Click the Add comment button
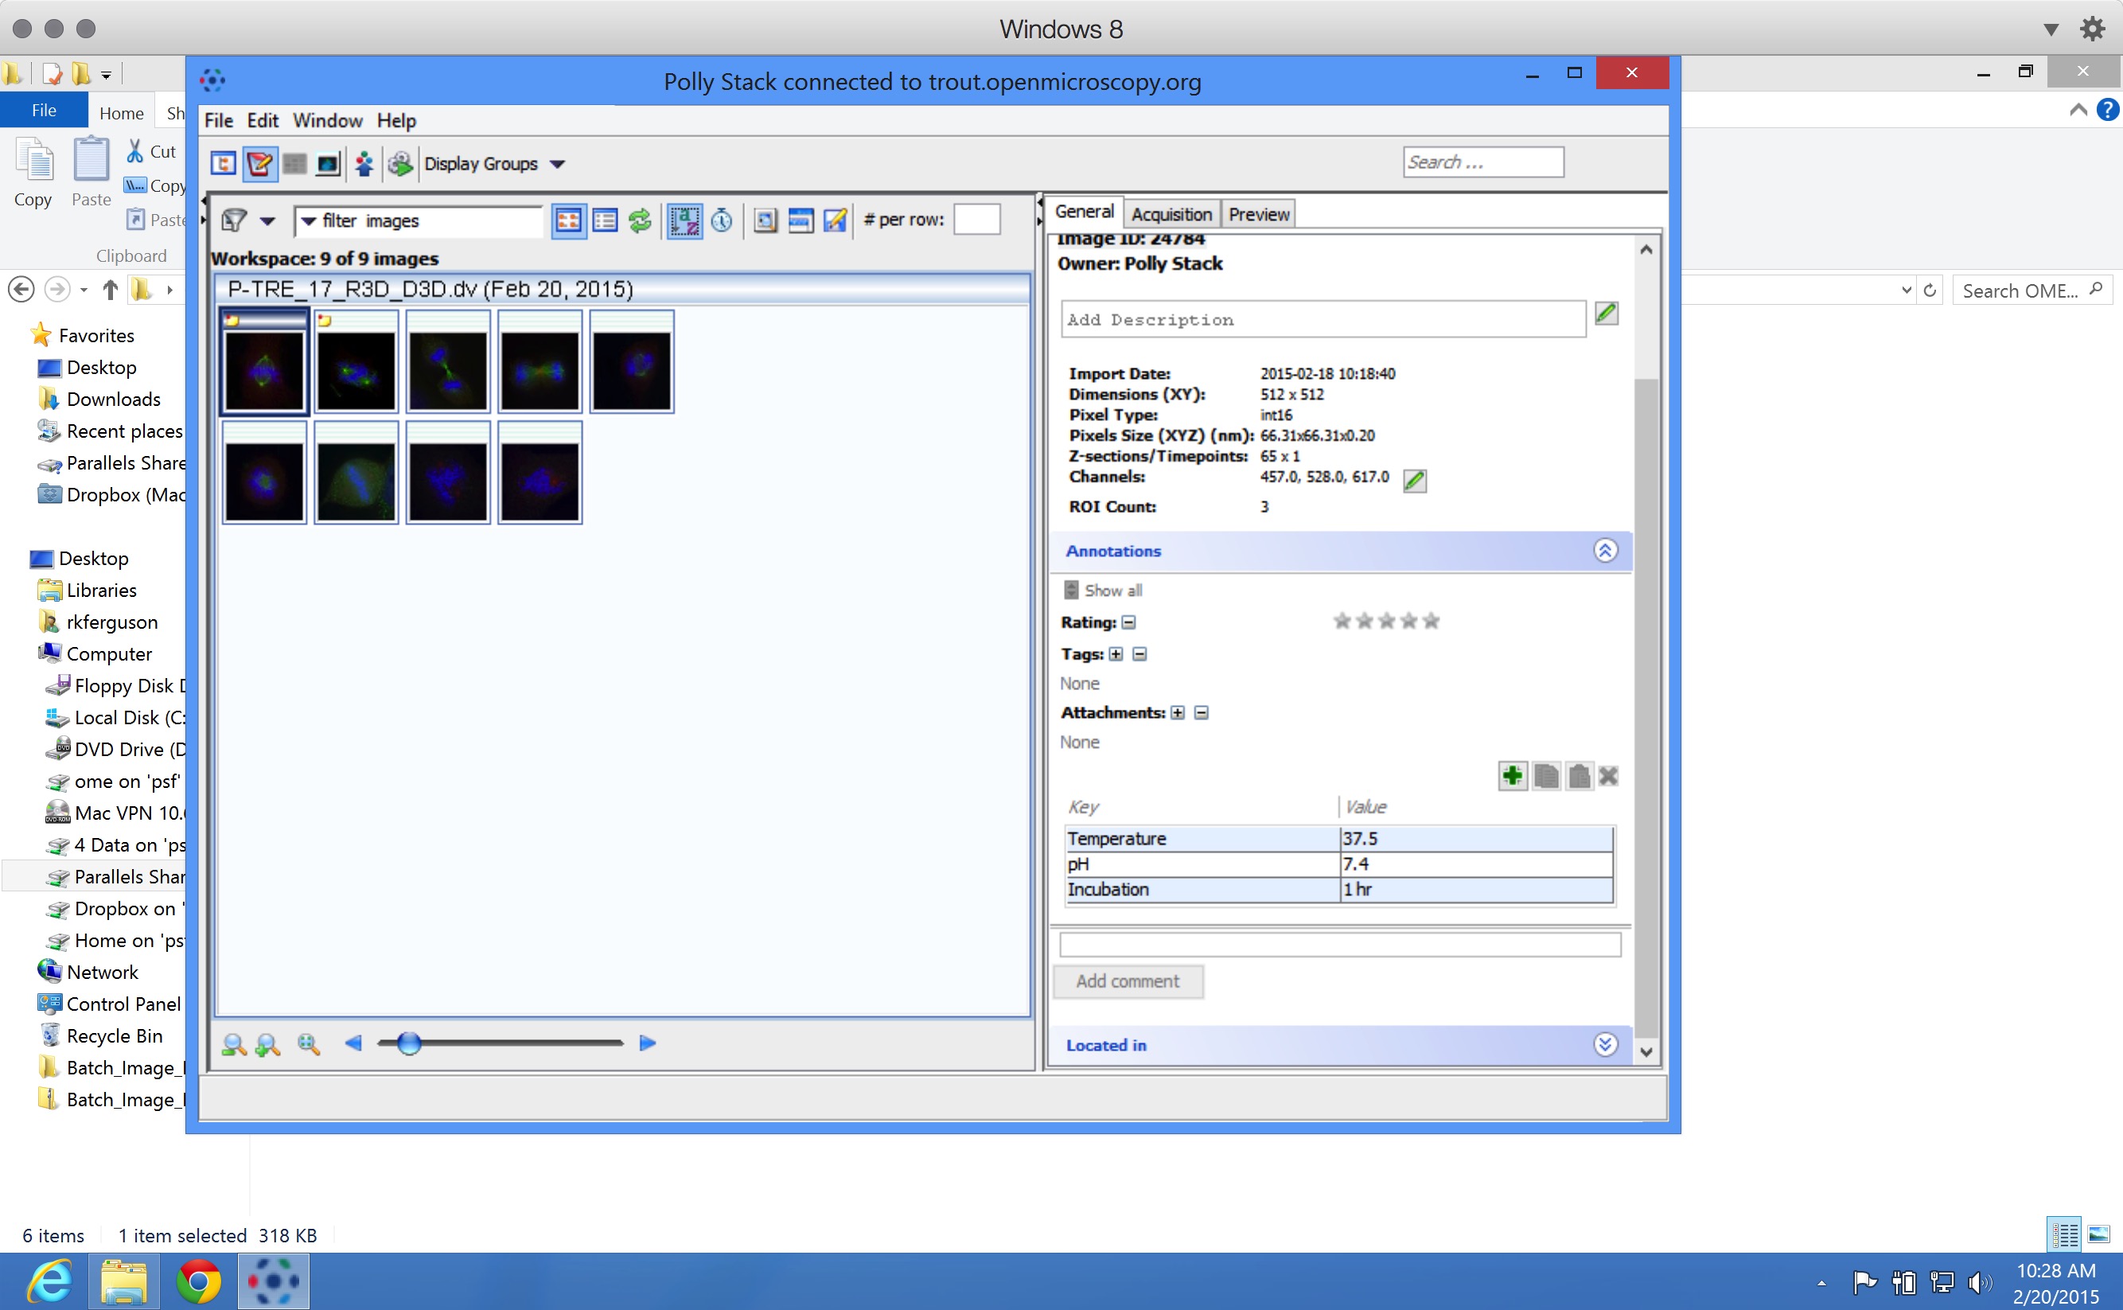Viewport: 2123px width, 1310px height. pyautogui.click(x=1128, y=981)
